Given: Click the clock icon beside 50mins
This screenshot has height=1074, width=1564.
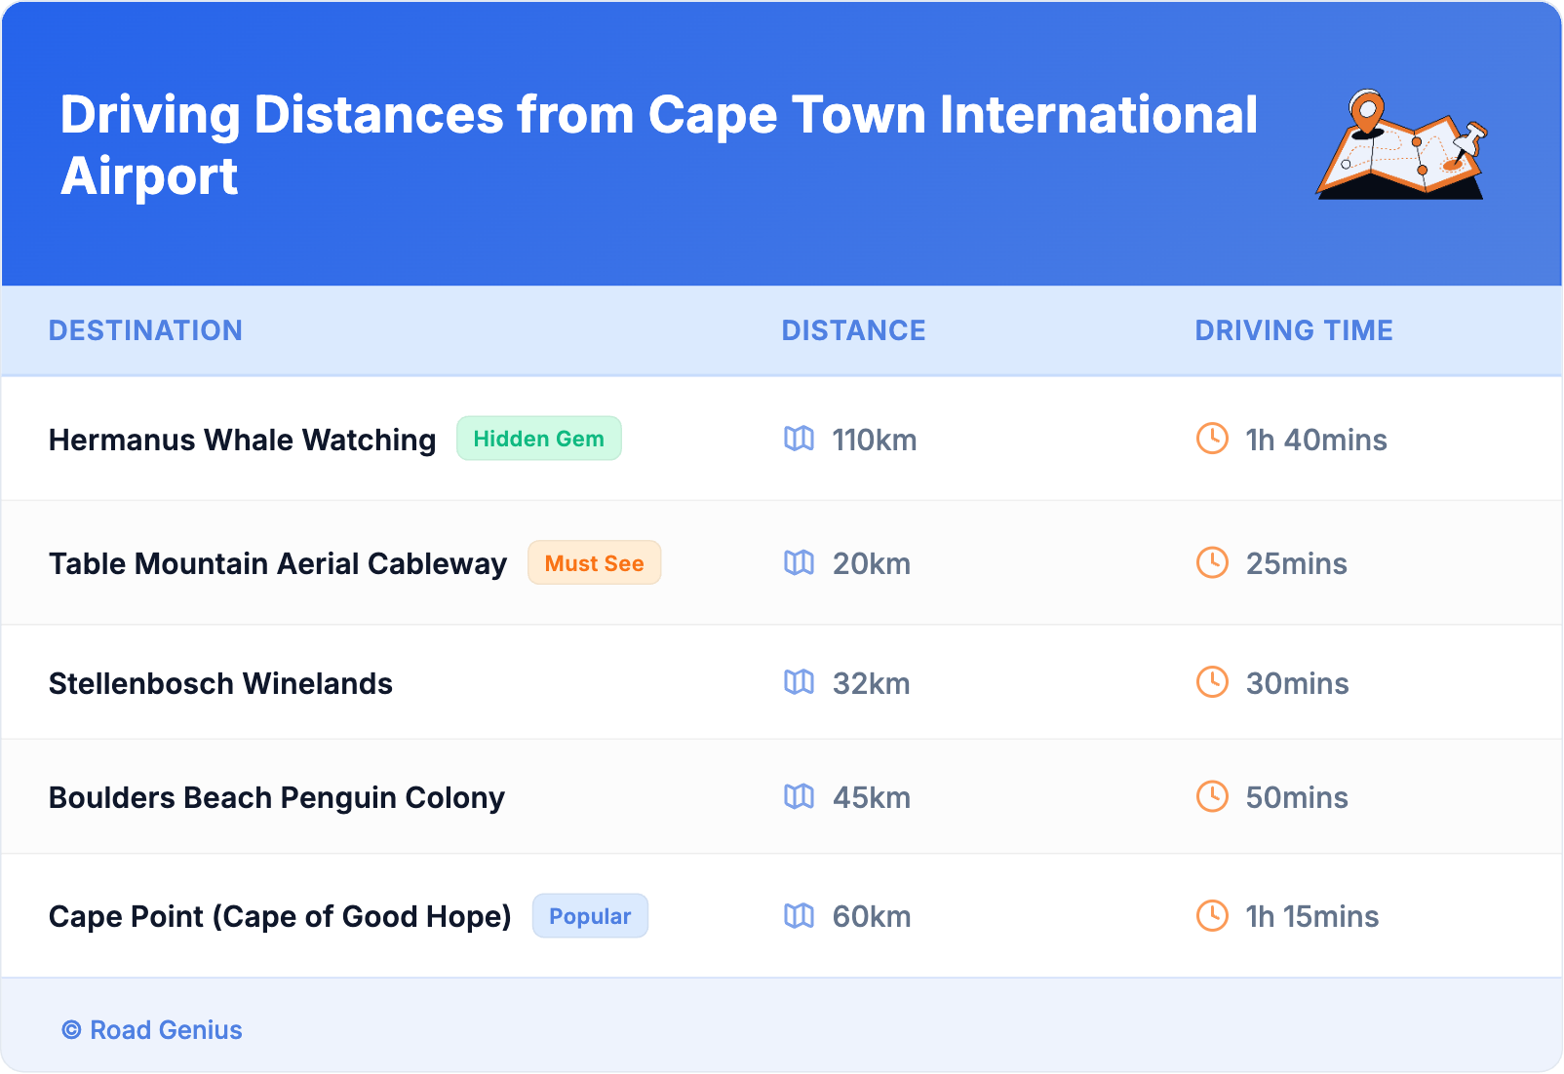Looking at the screenshot, I should pyautogui.click(x=1212, y=796).
